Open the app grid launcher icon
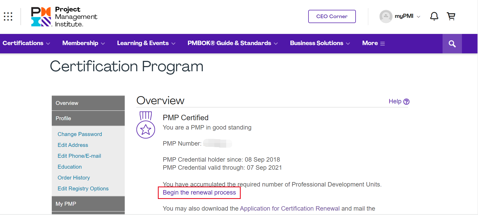Image resolution: width=478 pixels, height=215 pixels. pyautogui.click(x=8, y=16)
